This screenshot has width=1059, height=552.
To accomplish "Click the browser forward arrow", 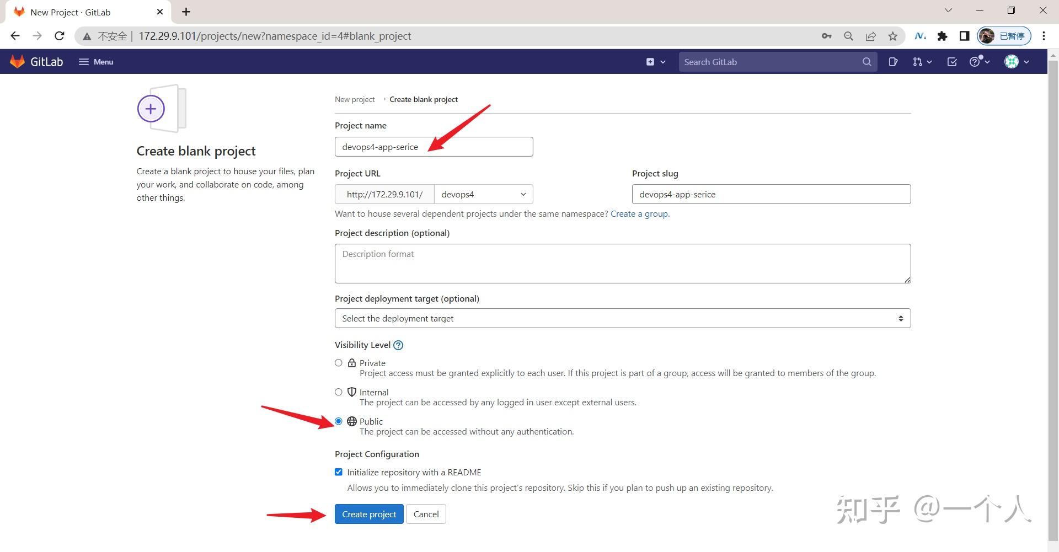I will pos(37,36).
